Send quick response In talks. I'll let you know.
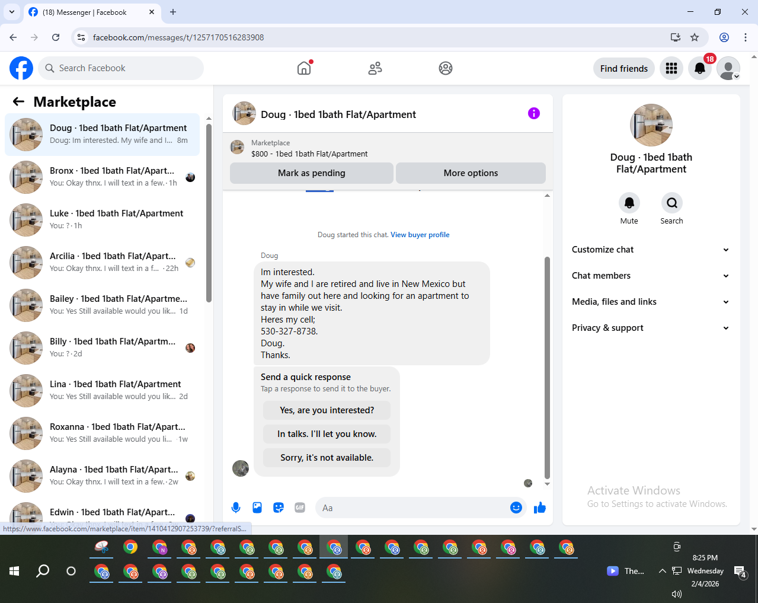The height and width of the screenshot is (603, 758). pyautogui.click(x=327, y=434)
